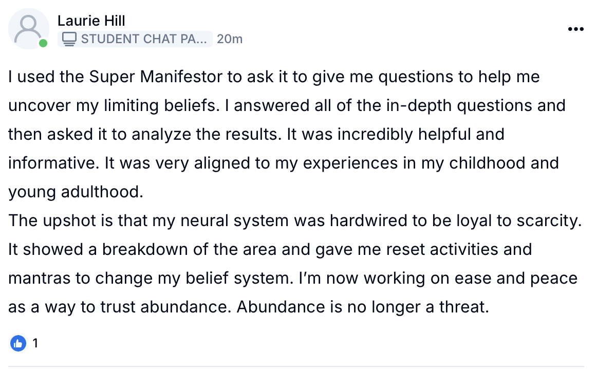
Task: Click the blue thumbs-up like icon
Action: tap(18, 343)
